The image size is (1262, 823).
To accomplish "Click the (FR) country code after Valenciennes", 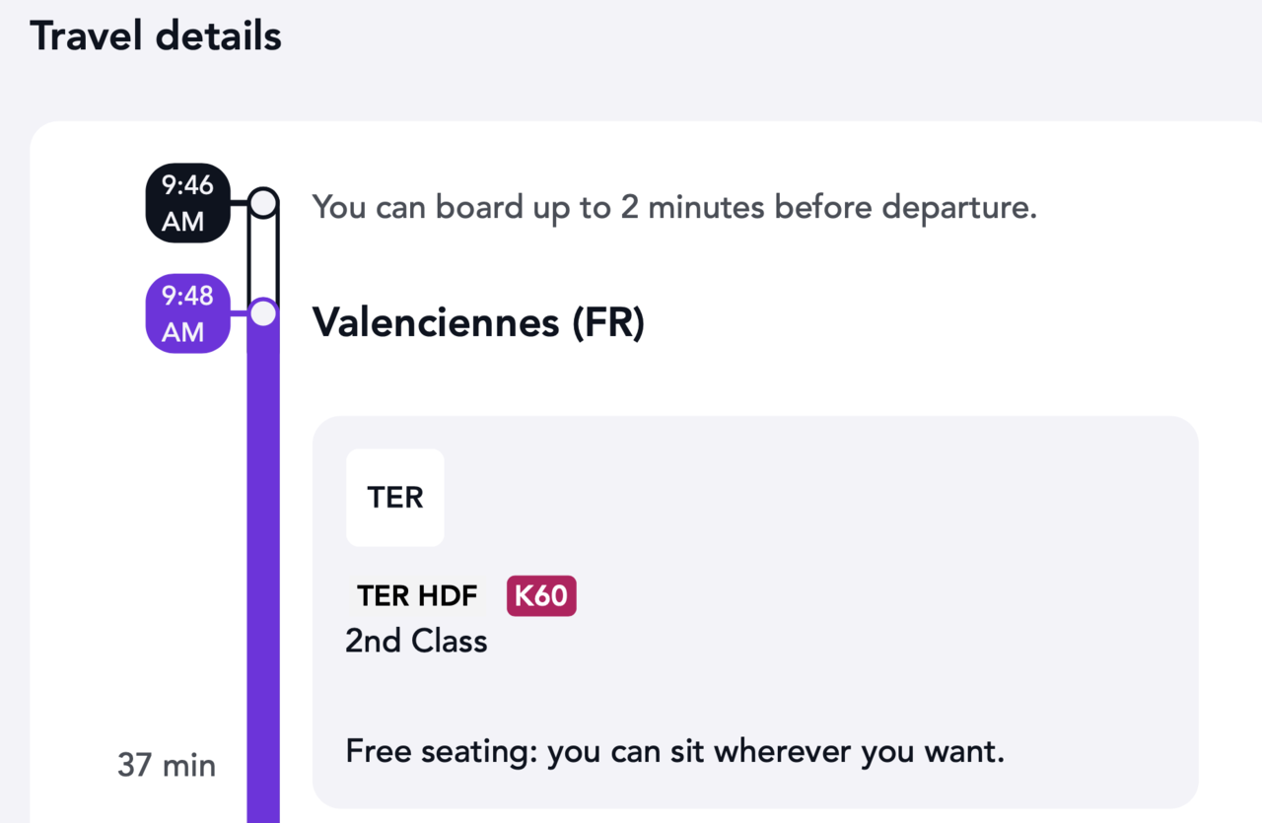I will point(608,322).
